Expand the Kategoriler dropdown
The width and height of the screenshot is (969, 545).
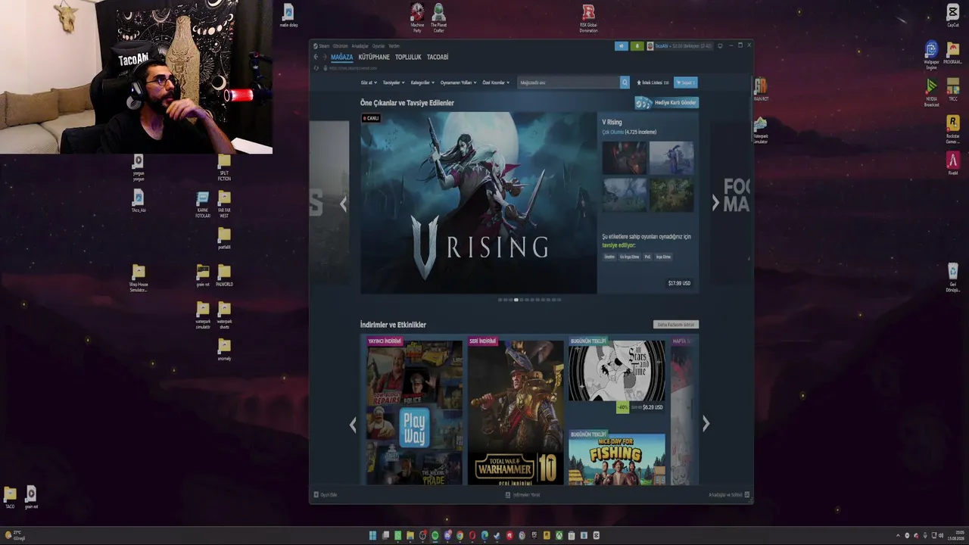point(422,83)
